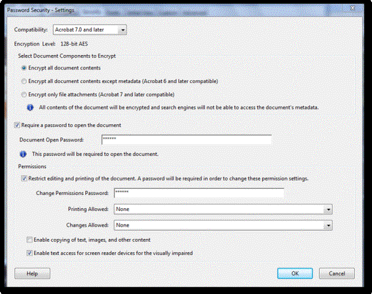This screenshot has height=294, width=372.
Task: Toggle text access for screen reader devices
Action: (x=30, y=253)
